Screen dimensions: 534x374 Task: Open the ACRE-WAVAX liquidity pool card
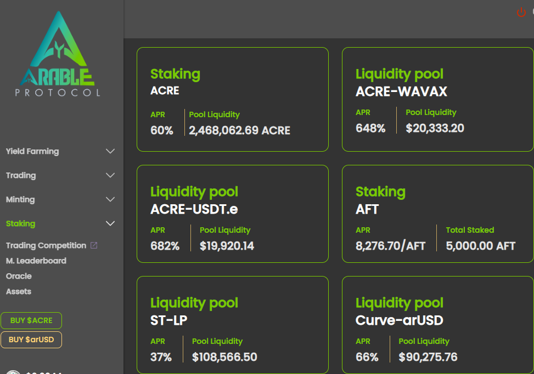point(437,99)
